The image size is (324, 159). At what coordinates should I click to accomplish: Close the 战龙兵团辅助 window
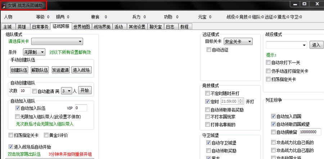[x=316, y=4]
